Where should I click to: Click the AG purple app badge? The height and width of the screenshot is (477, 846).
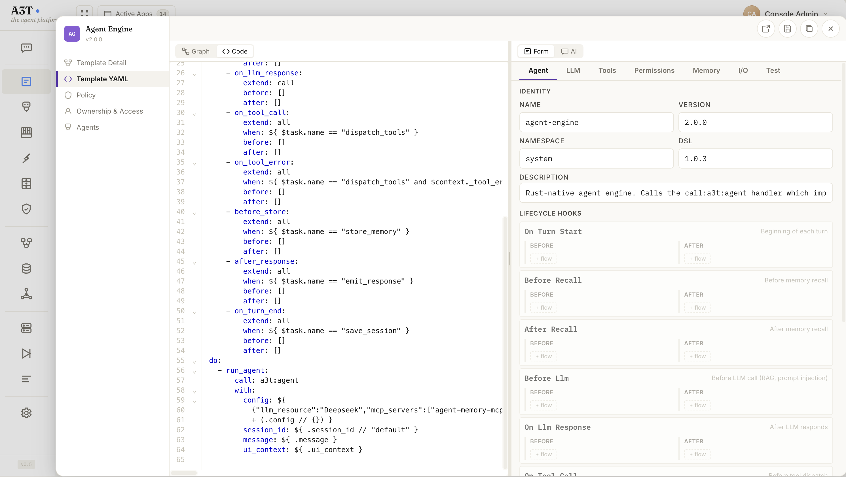[x=72, y=34]
